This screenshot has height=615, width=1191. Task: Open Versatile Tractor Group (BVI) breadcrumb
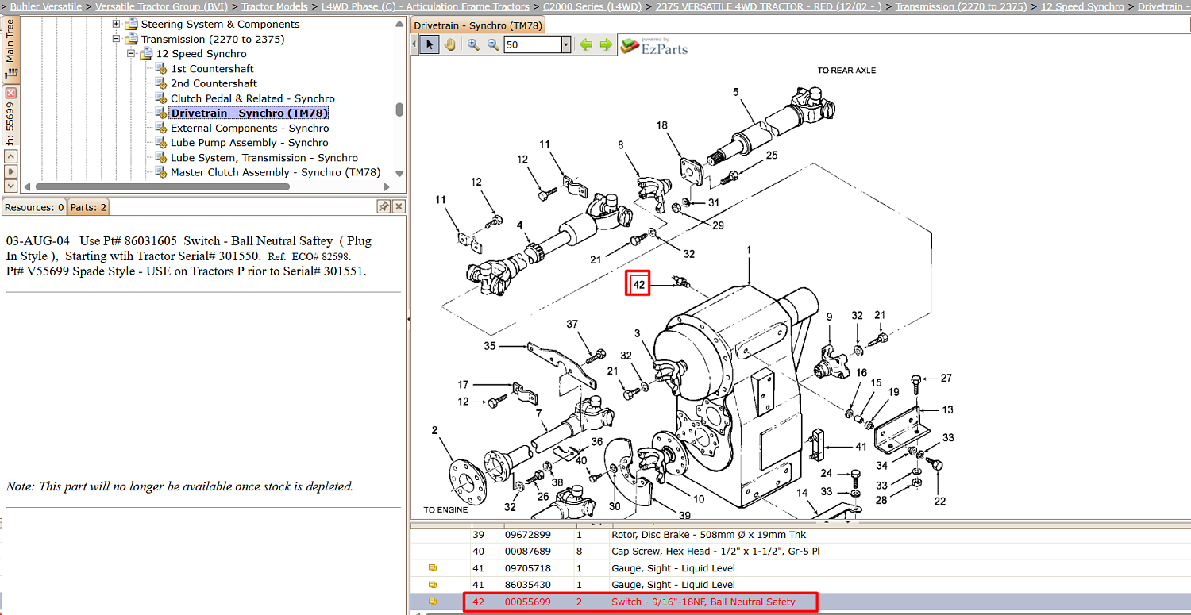click(162, 6)
